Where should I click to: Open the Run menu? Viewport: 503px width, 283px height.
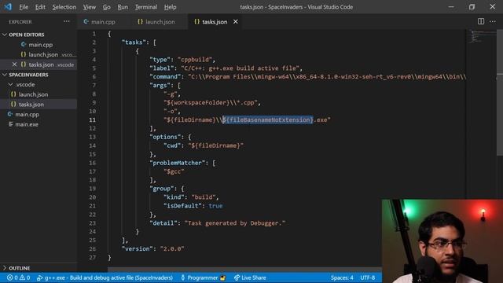(x=123, y=7)
